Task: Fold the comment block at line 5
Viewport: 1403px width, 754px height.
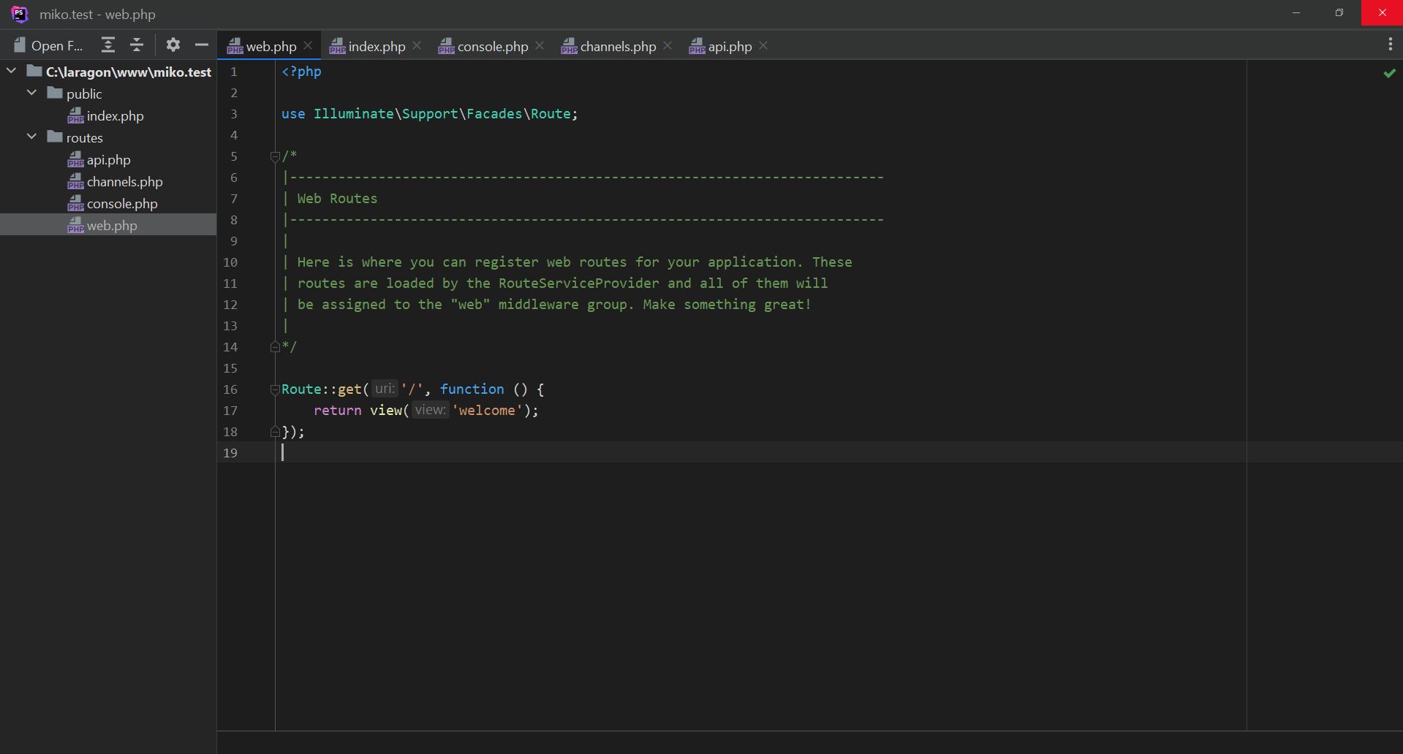Action: 275,156
